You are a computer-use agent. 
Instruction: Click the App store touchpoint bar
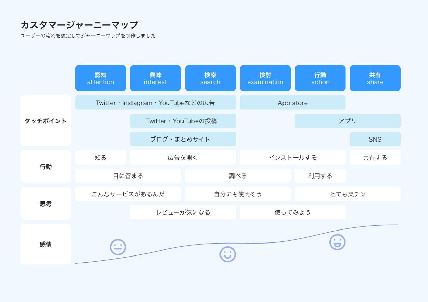[293, 103]
